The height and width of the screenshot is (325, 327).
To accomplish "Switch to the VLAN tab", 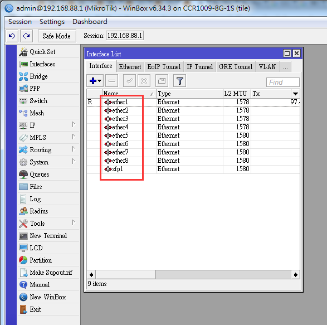I will pos(267,67).
